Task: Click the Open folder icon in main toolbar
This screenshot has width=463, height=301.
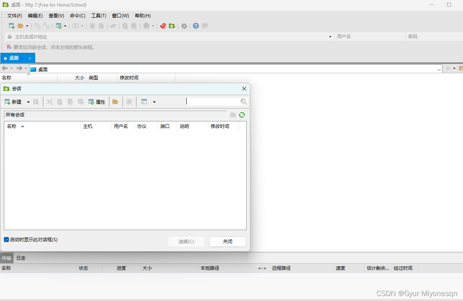Action: pos(20,26)
